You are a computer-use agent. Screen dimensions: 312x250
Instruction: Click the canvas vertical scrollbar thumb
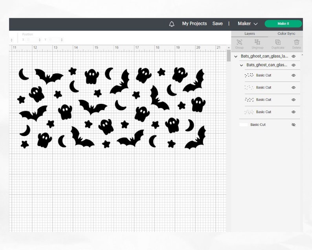click(229, 56)
